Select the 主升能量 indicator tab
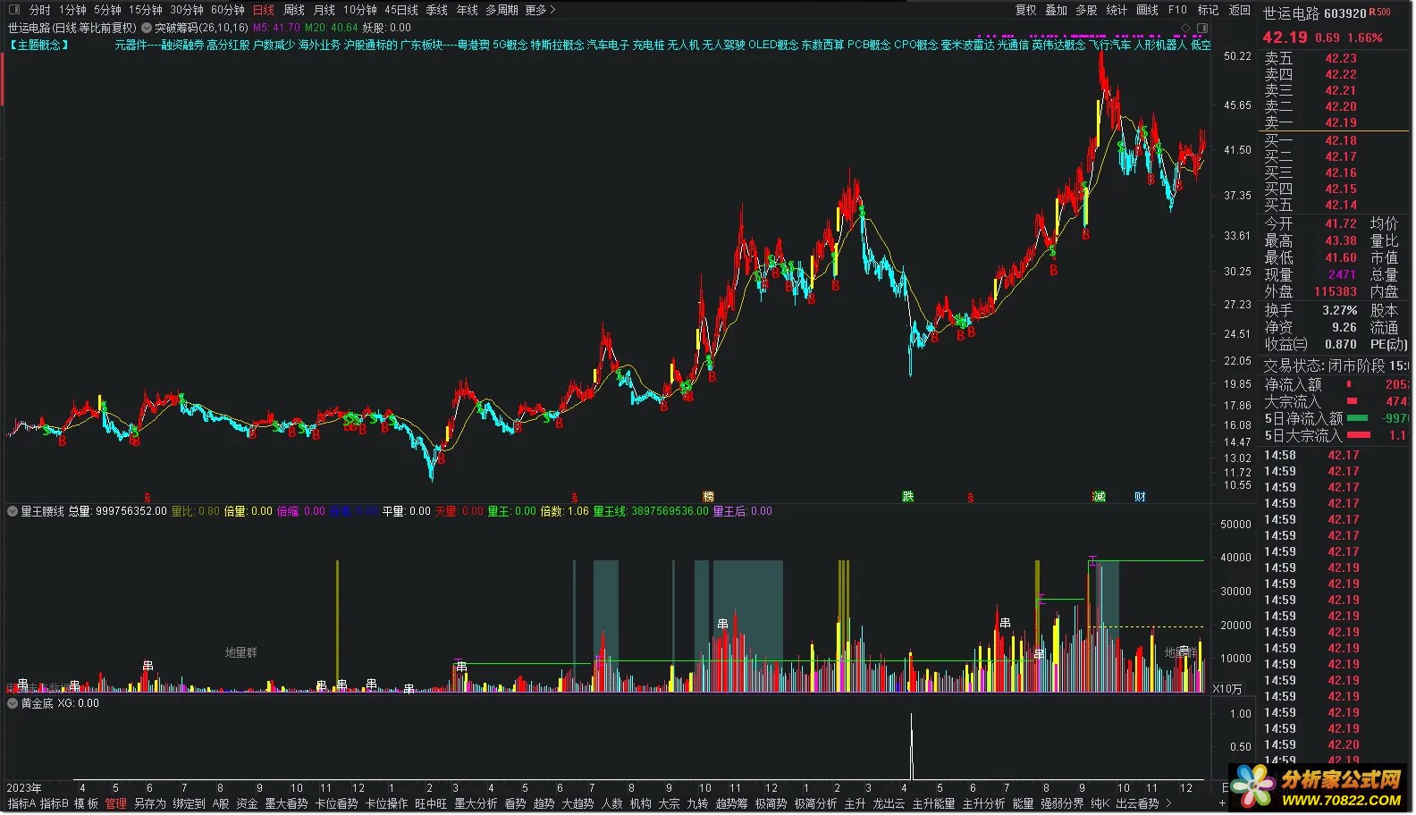 (933, 803)
